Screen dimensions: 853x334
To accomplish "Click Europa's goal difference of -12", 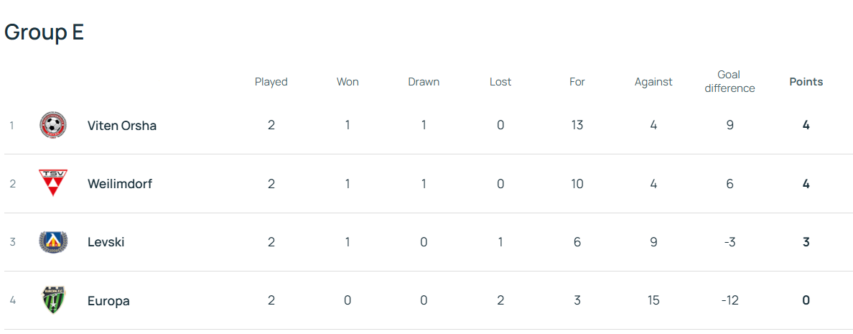I will (730, 301).
